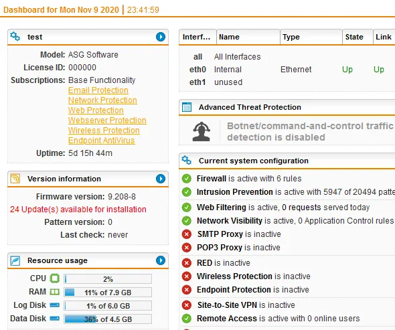Click the gears icon beside test panel
The height and width of the screenshot is (330, 395).
[15, 37]
